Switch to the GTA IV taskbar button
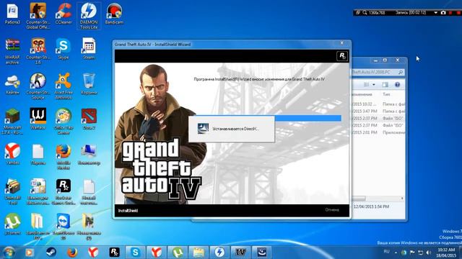The width and height of the screenshot is (462, 259). tap(240, 253)
